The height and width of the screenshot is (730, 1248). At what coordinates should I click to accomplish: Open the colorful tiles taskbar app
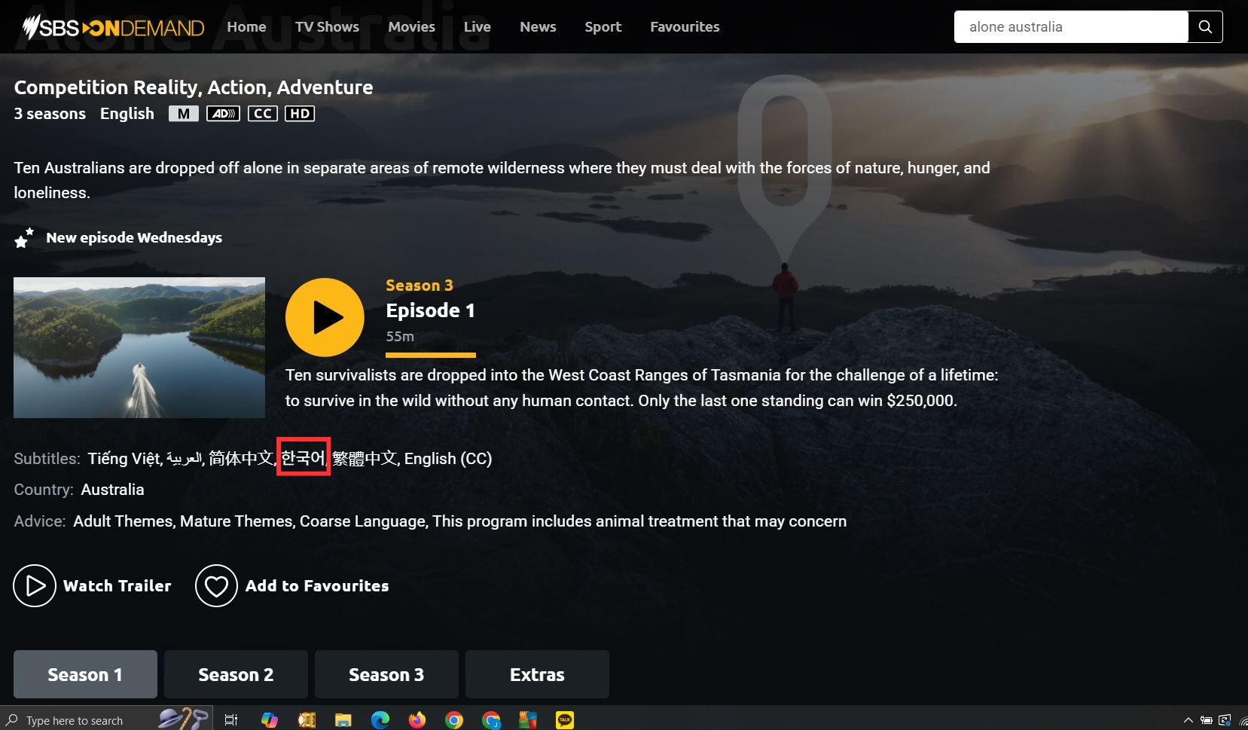click(528, 719)
